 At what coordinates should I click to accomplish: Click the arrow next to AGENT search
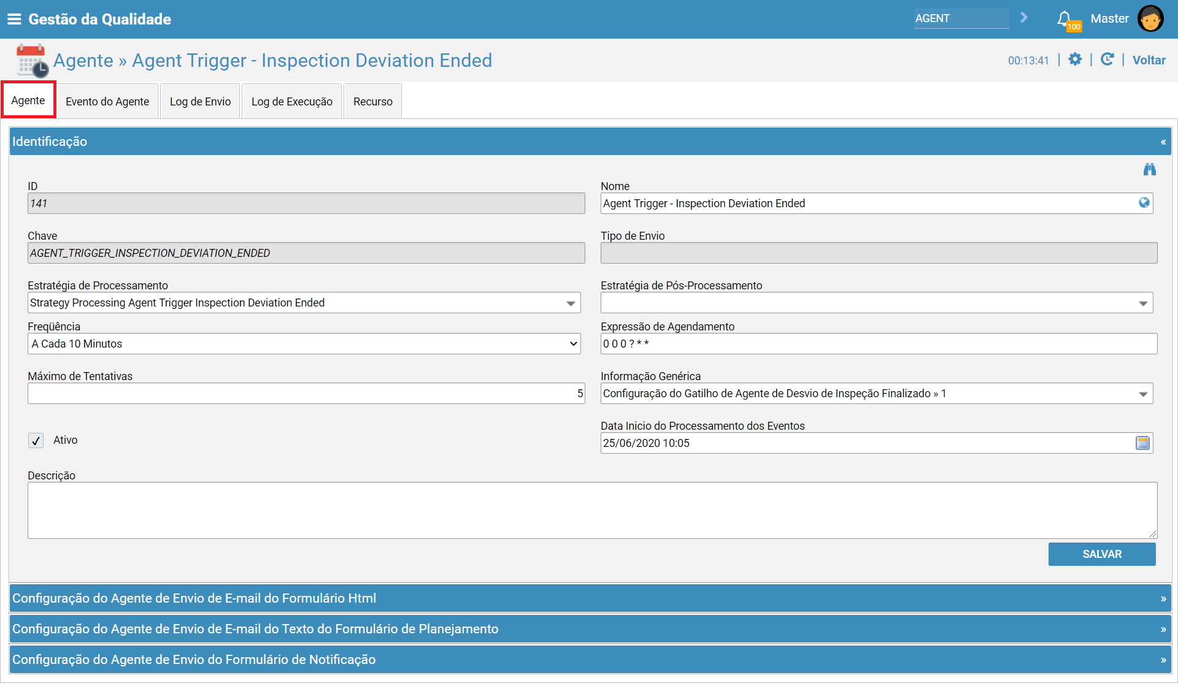pos(1023,18)
